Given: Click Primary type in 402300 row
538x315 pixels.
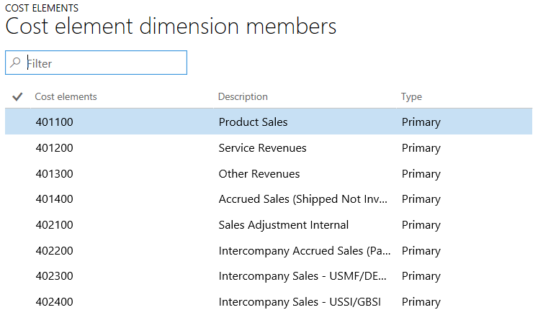Looking at the screenshot, I should pos(421,276).
